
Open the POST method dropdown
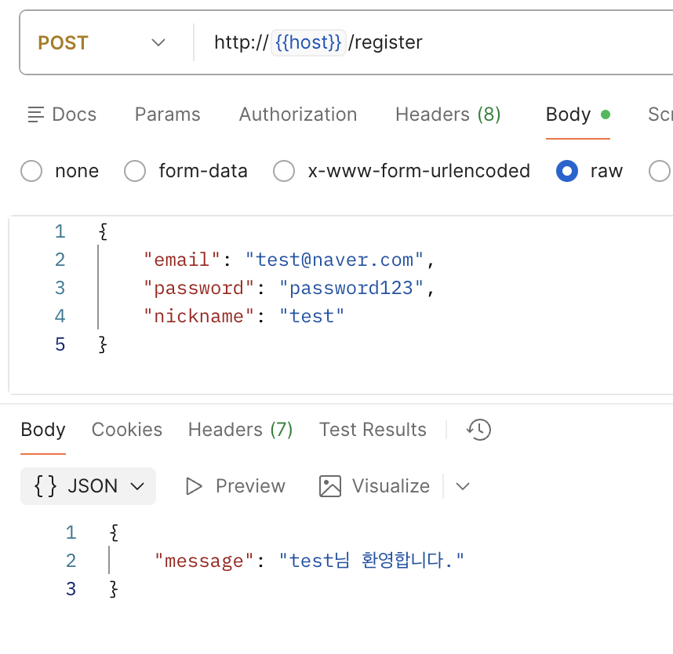102,42
